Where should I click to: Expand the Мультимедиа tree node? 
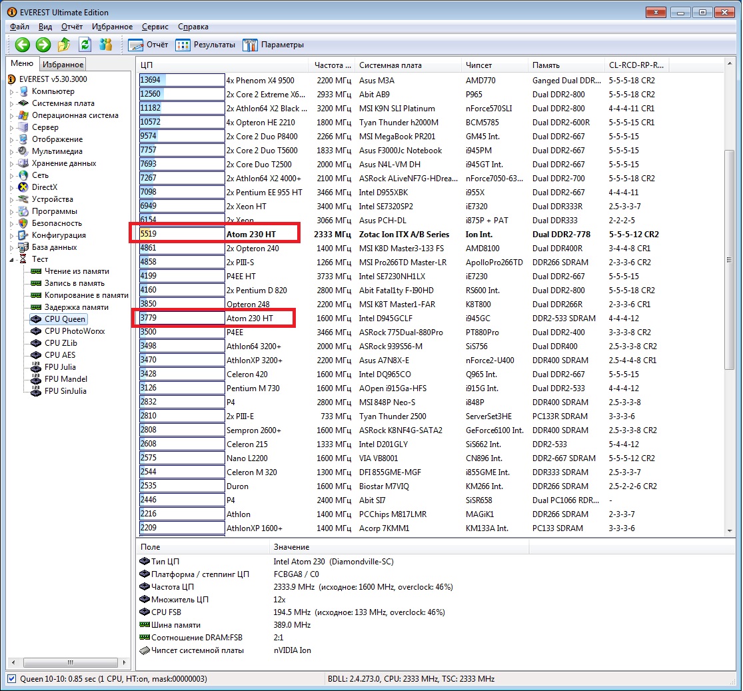coord(12,152)
